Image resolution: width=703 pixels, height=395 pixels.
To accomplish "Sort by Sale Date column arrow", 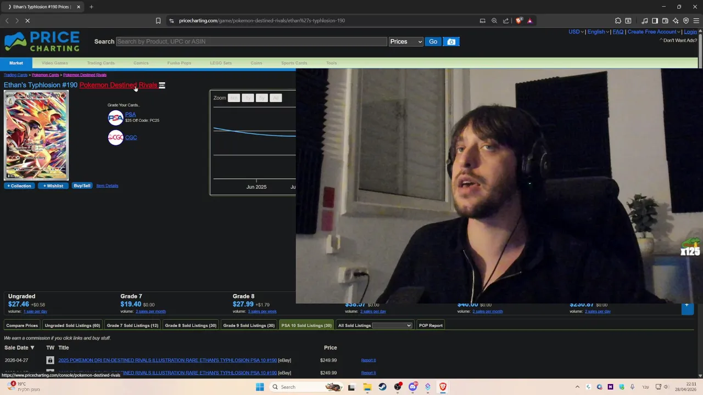I will [32, 348].
